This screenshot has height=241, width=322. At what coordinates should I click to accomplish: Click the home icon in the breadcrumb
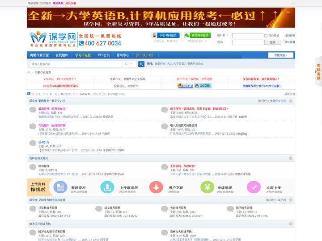[29, 72]
